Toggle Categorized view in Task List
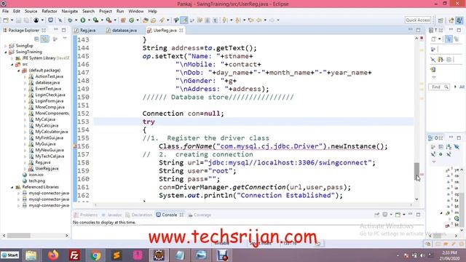The height and width of the screenshot is (262, 466). [449, 39]
